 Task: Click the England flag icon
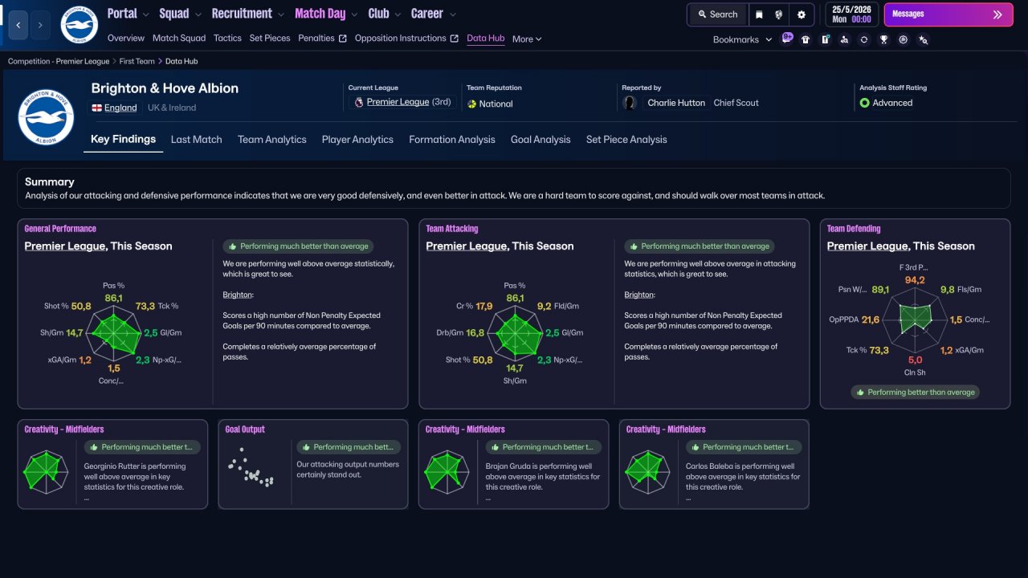(96, 108)
